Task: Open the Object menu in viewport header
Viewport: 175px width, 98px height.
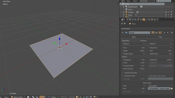Action: (6, 97)
